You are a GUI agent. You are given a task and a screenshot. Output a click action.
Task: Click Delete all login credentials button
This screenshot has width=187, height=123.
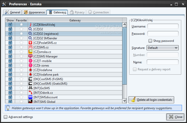coord(151,100)
